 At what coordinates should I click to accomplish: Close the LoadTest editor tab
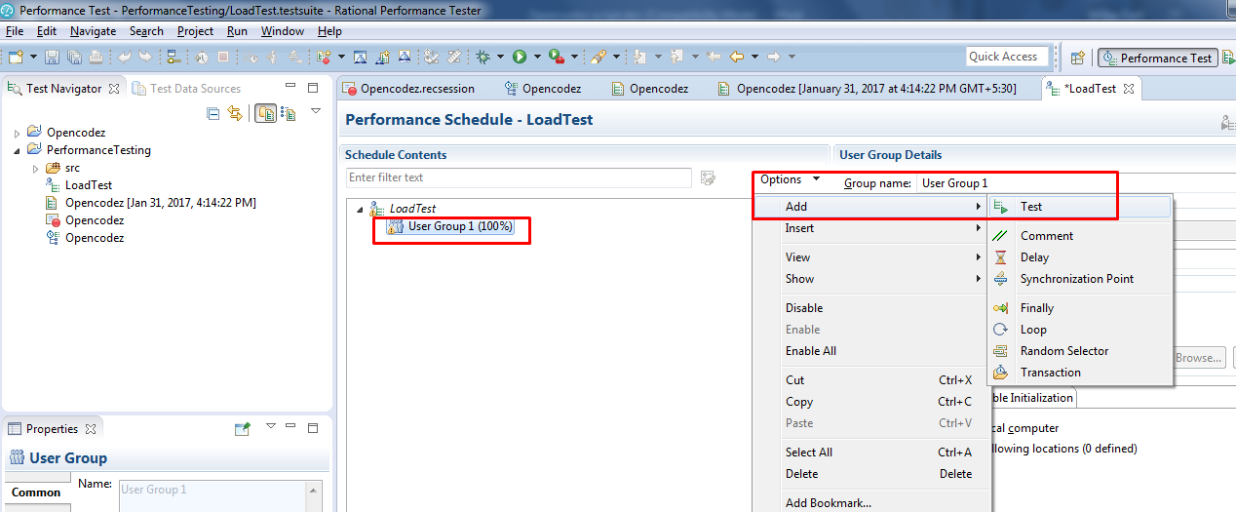(x=1129, y=89)
